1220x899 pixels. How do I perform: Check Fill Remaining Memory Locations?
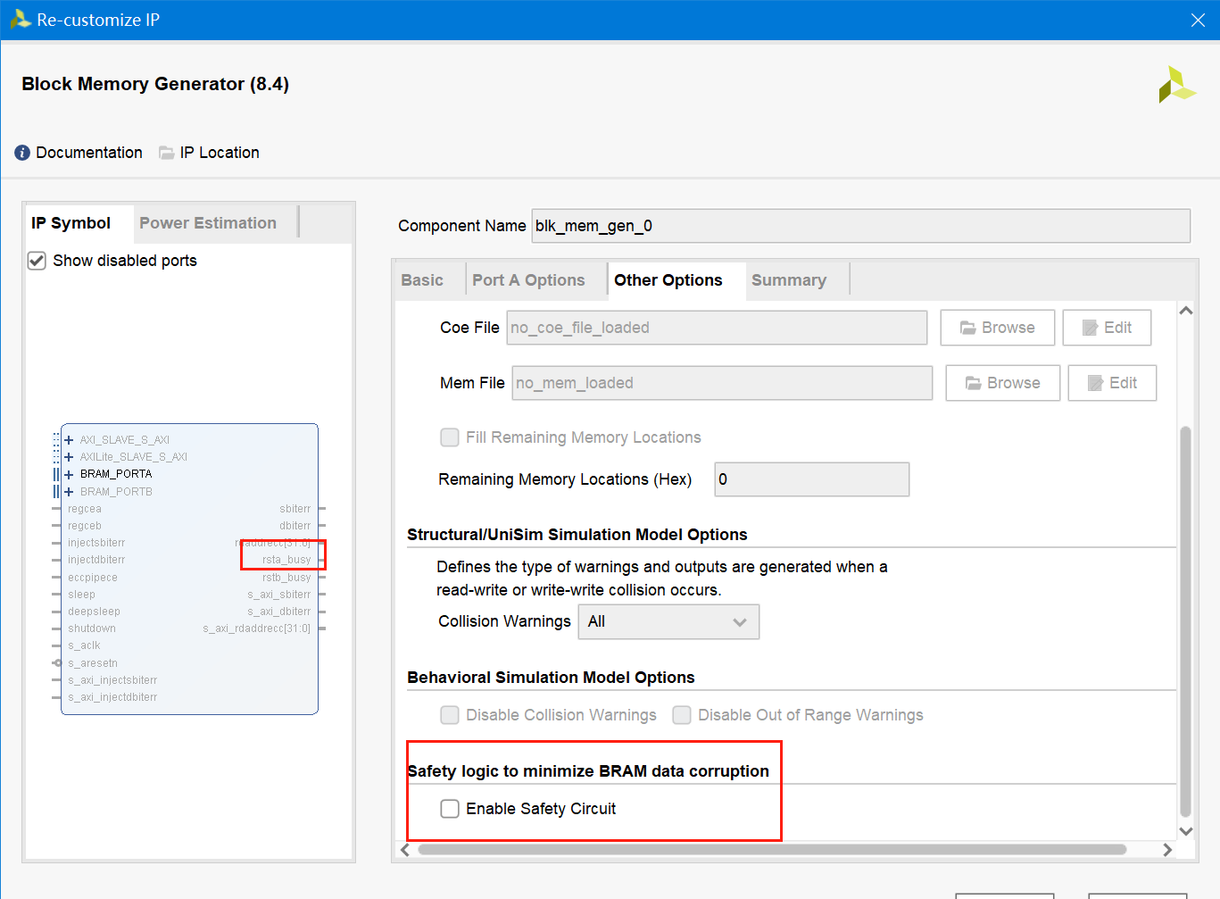(450, 437)
